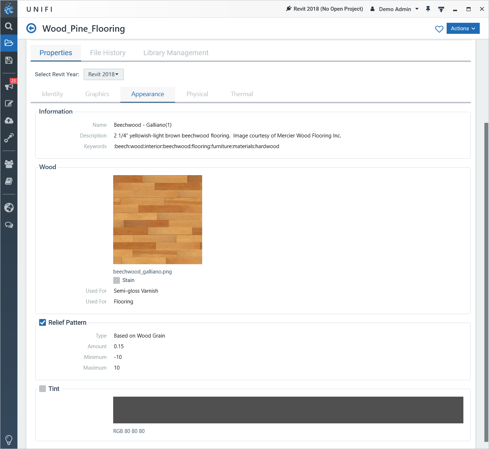The width and height of the screenshot is (489, 449).
Task: Click the Wood_Pine_Flooring title
Action: click(84, 28)
